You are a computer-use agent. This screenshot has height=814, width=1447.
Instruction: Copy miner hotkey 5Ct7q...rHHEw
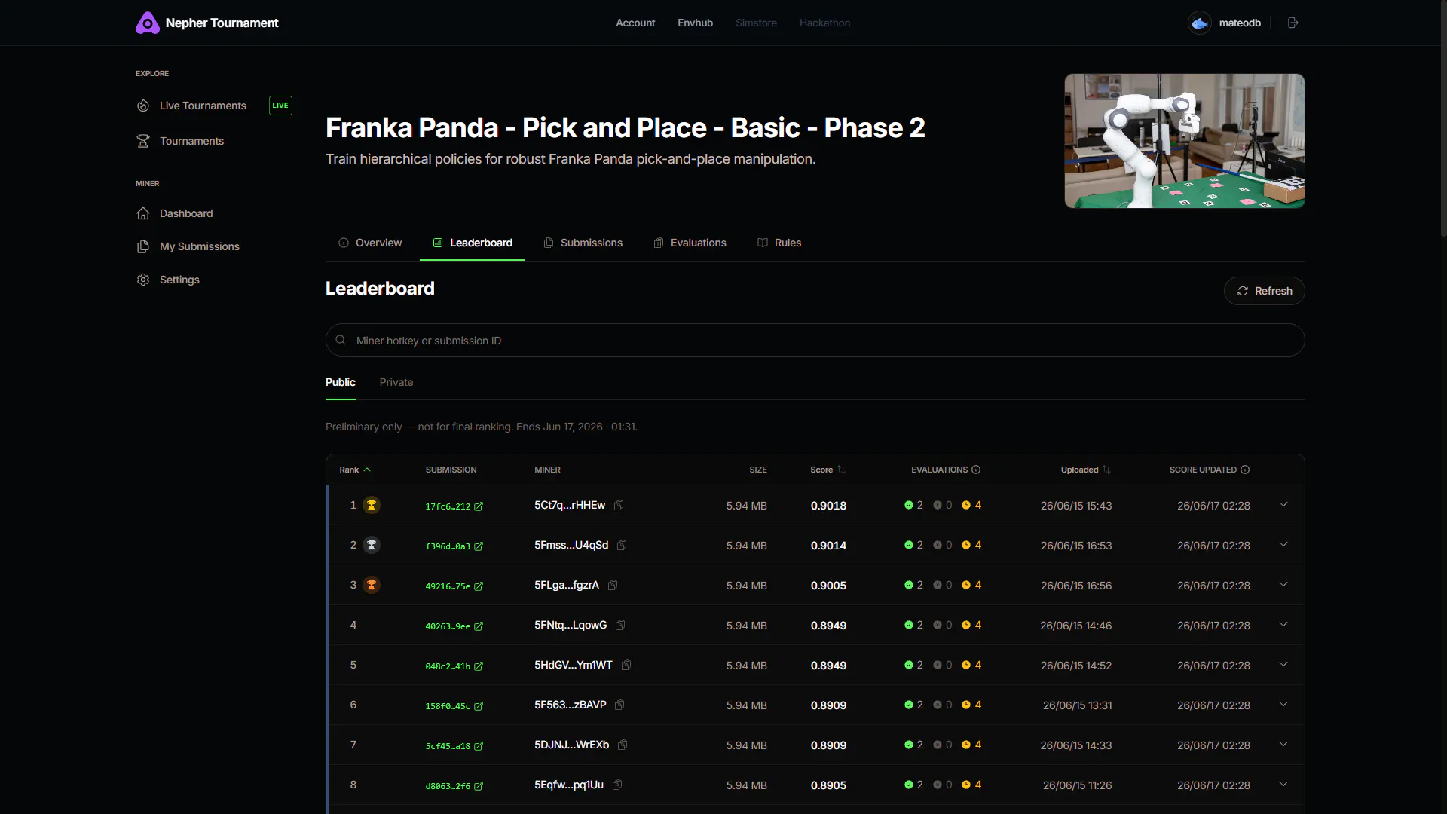pos(619,505)
